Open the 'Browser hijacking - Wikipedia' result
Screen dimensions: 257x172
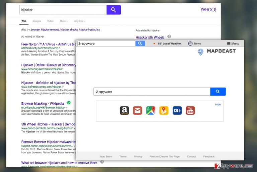pos(42,104)
